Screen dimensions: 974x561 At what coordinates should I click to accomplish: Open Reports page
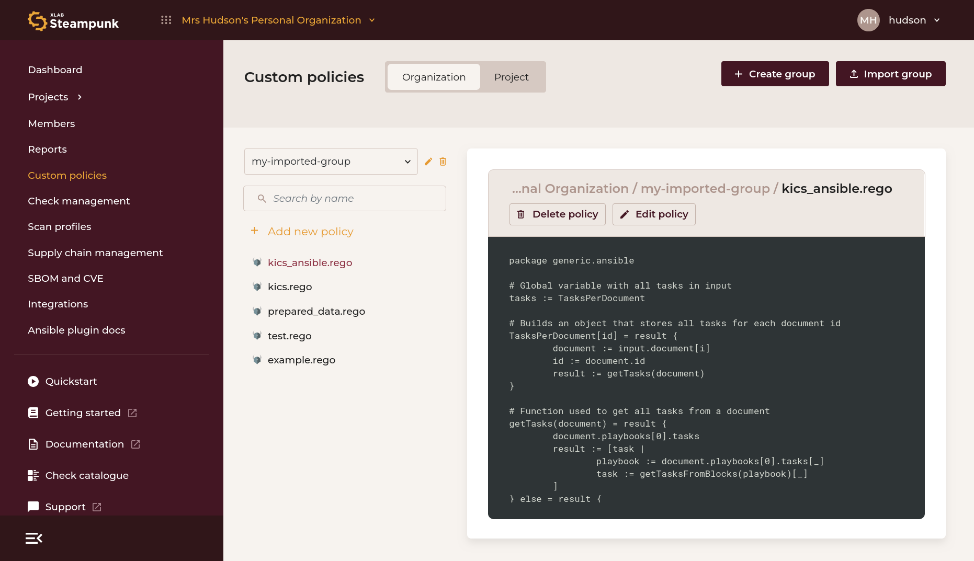coord(47,150)
